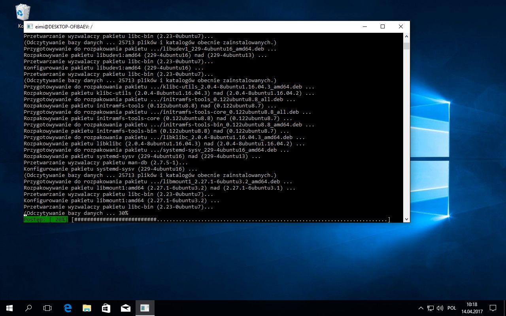This screenshot has width=506, height=316.
Task: Open the Windows Store app
Action: 106,308
